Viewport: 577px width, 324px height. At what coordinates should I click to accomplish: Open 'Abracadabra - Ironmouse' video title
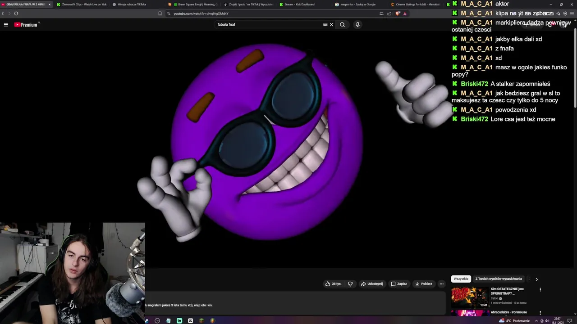509,312
